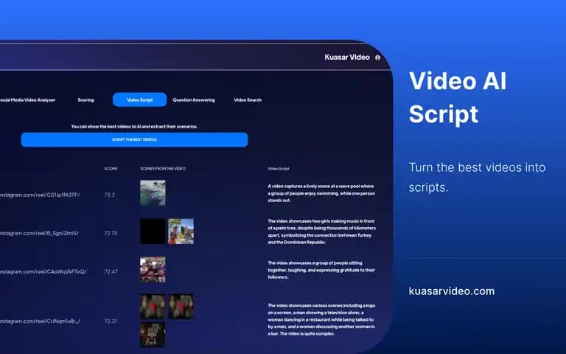The image size is (566, 354).
Task: Switch to the Scoring tab
Action: [x=86, y=100]
